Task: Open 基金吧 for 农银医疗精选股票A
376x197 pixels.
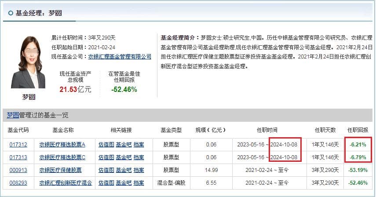Action: (123, 145)
